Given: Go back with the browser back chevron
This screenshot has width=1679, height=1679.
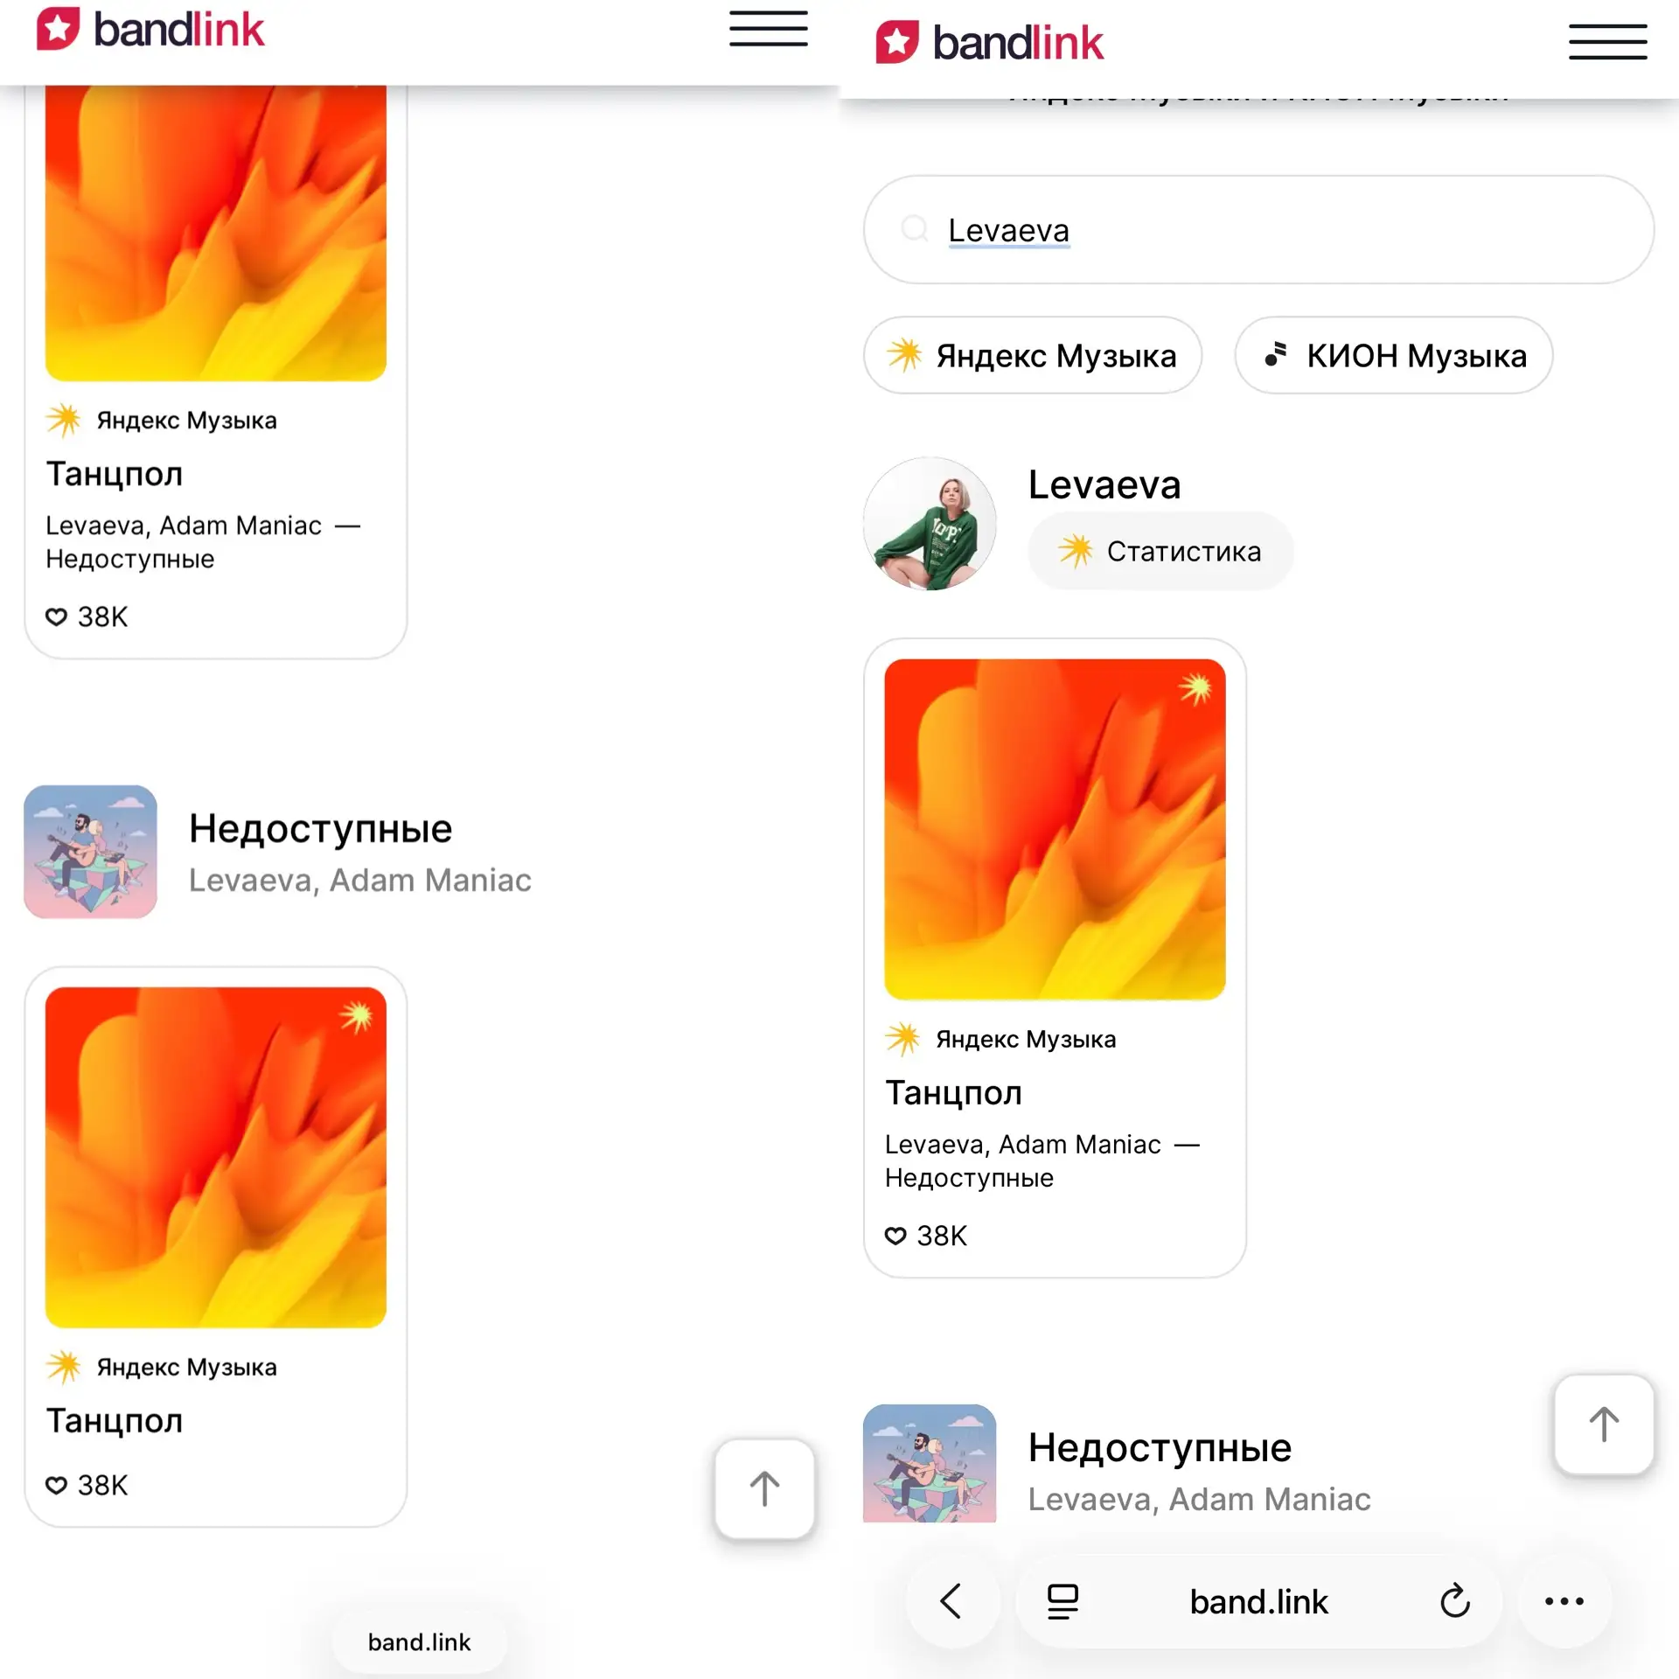Looking at the screenshot, I should [x=951, y=1601].
